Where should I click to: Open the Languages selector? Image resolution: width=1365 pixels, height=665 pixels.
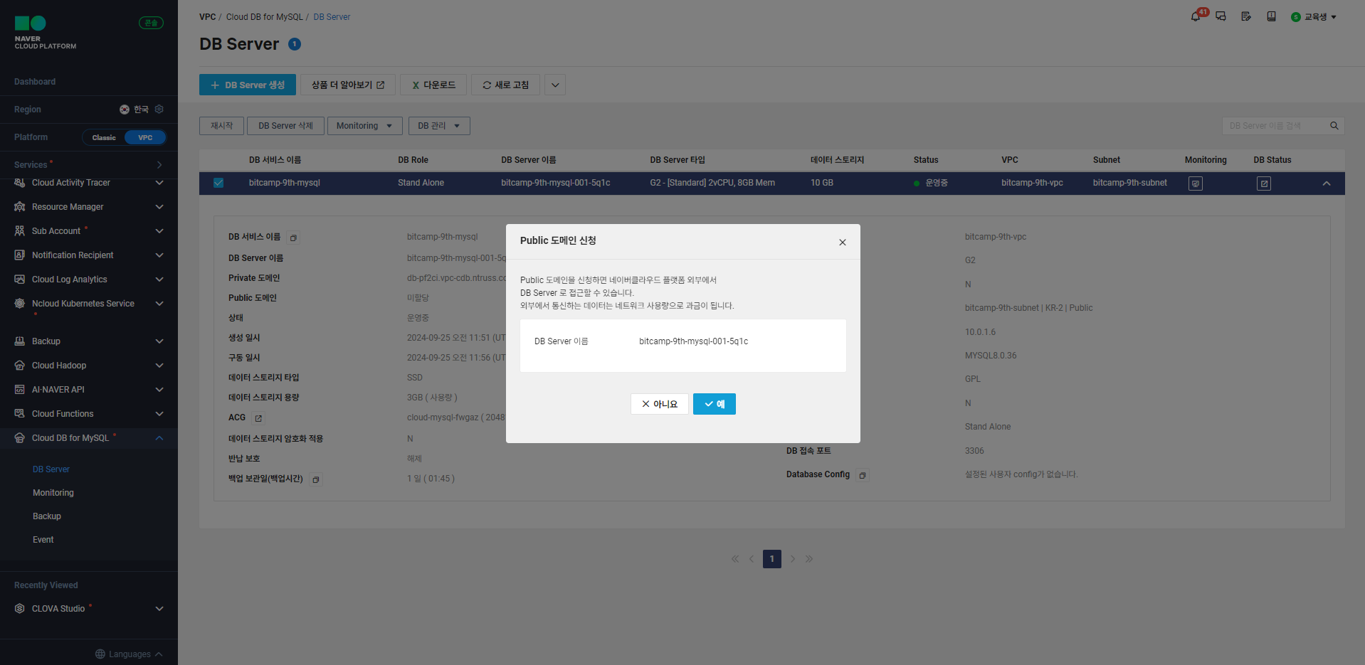[x=129, y=654]
